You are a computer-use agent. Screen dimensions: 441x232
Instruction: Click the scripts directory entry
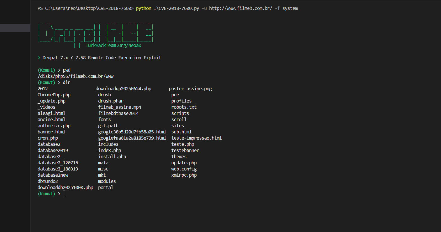(x=180, y=113)
